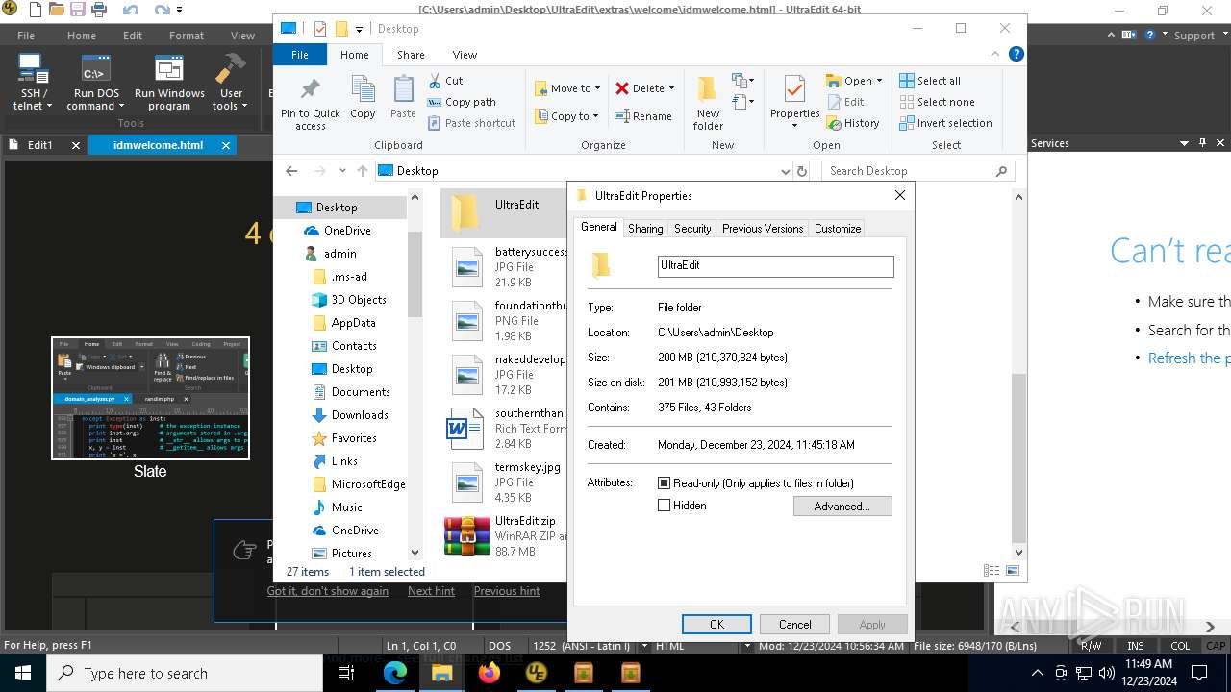This screenshot has width=1231, height=692.
Task: Open the Security tab in Properties
Action: 692,229
